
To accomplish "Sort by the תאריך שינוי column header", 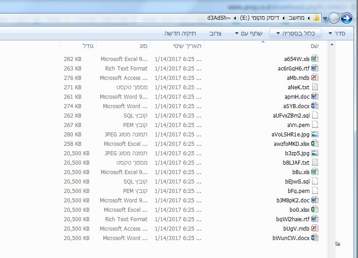I will click(177, 46).
